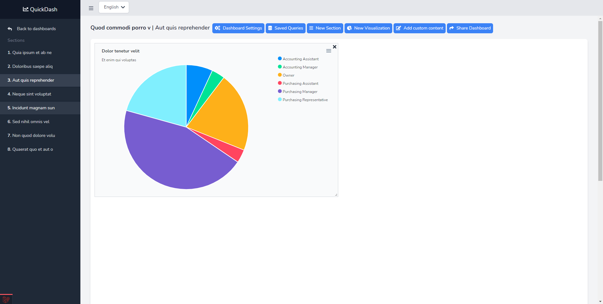Click the QuickDash logo chart icon
The image size is (603, 304).
click(25, 9)
